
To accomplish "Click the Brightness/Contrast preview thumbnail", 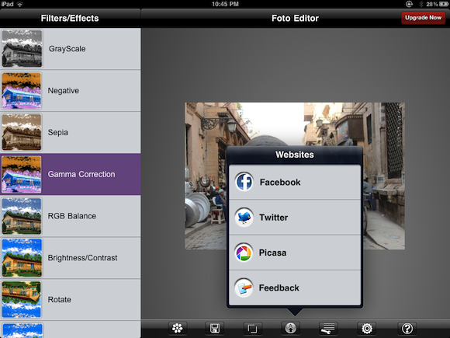I will point(22,258).
